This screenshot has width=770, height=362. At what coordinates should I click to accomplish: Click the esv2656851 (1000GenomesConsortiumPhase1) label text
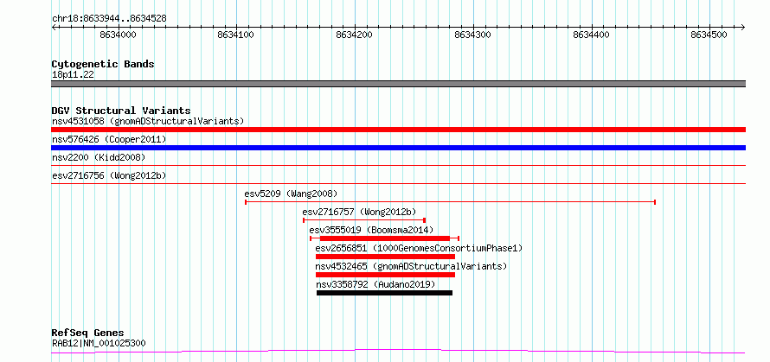(x=419, y=248)
